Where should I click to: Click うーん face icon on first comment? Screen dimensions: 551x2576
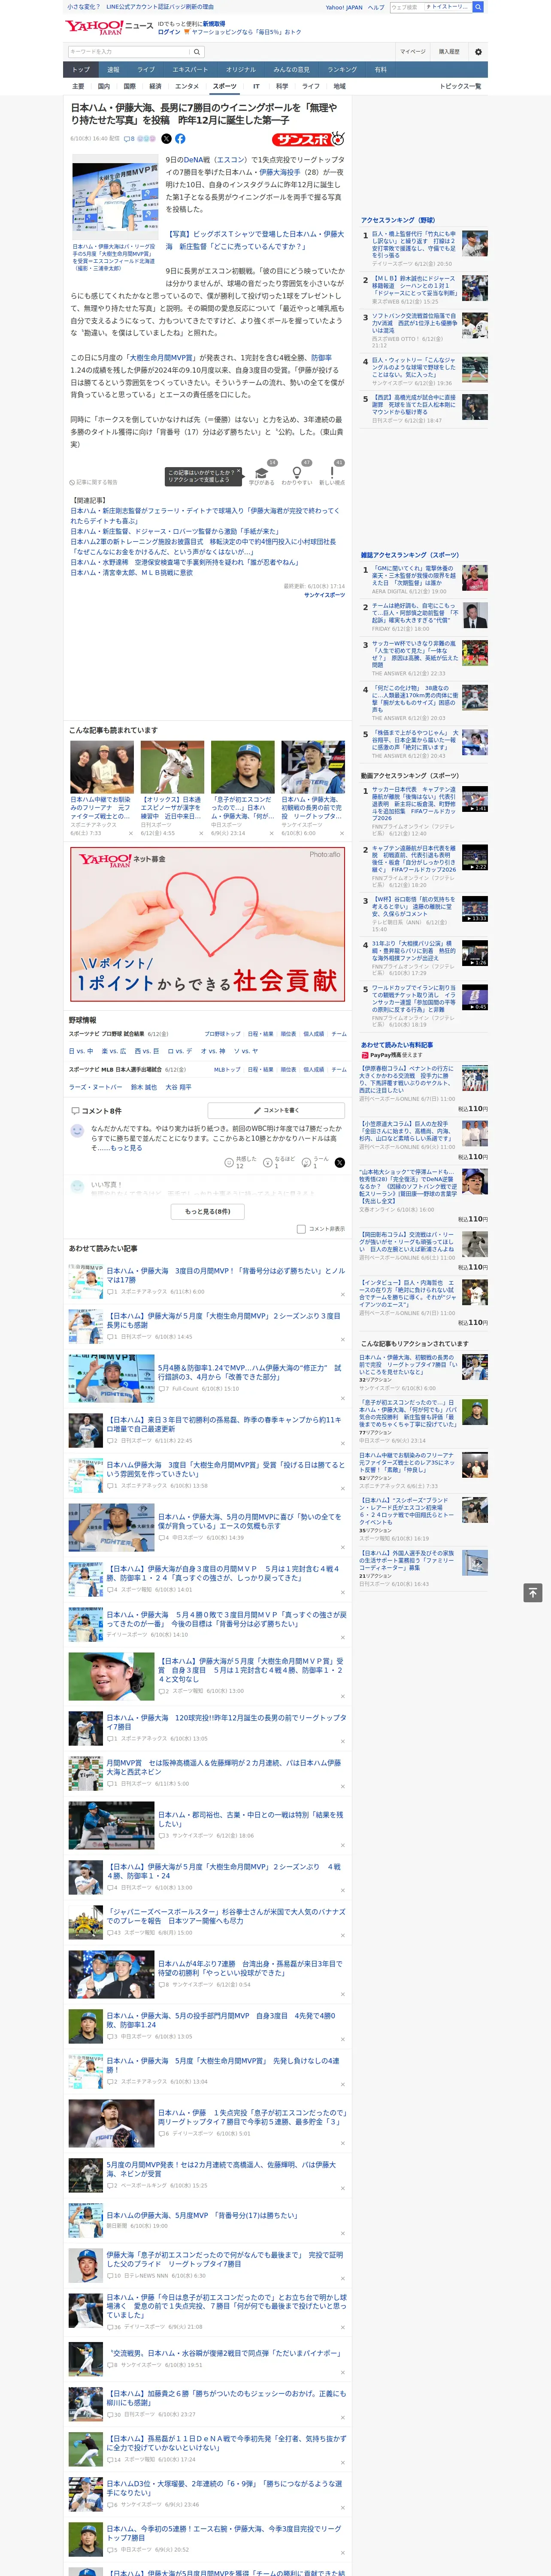pos(307,1162)
